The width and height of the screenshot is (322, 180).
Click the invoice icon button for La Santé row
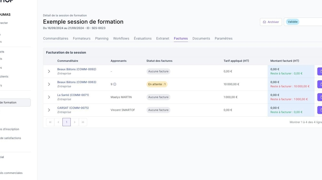point(320,97)
